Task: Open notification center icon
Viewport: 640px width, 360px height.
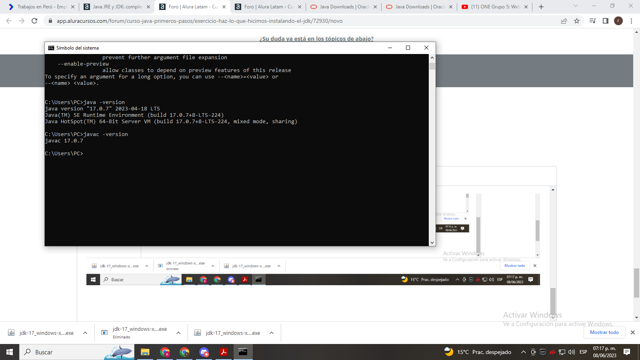Action: (x=627, y=352)
